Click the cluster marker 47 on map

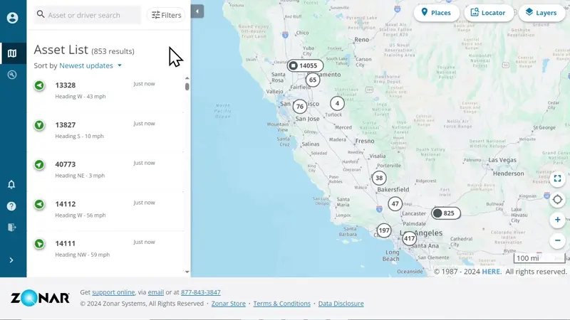pos(395,204)
